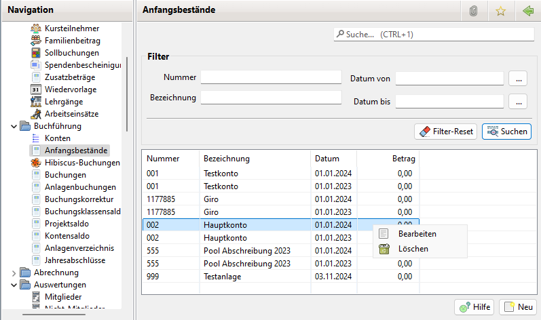
Task: Open Wiedervorlage calendar item
Action: (x=70, y=89)
